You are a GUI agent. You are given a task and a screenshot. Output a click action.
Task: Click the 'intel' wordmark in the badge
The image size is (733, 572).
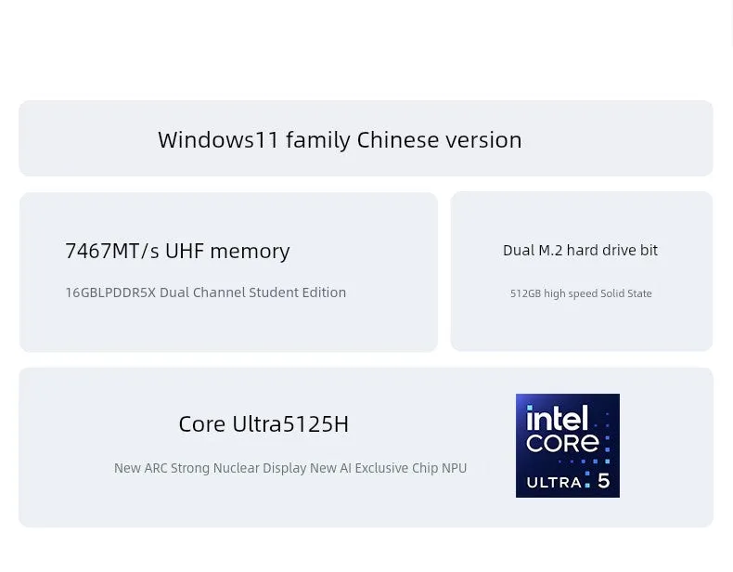[557, 417]
